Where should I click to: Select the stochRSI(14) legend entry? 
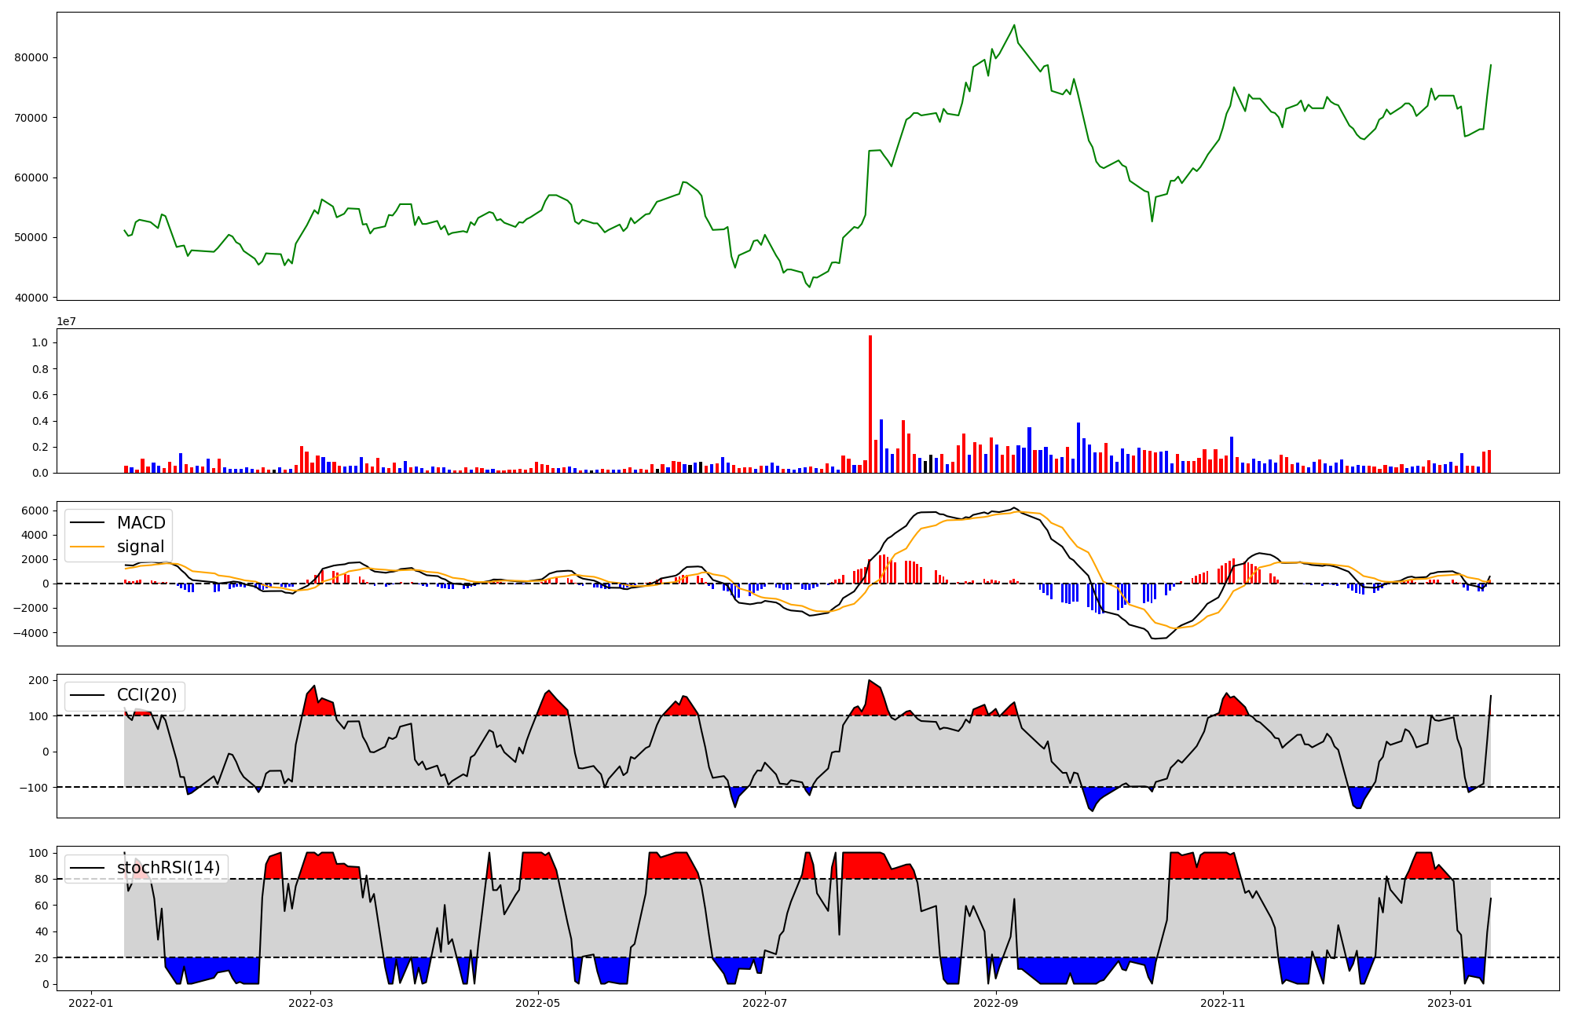168,868
